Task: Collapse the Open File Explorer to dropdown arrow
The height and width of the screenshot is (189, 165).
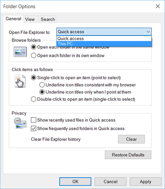Action: click(148, 32)
